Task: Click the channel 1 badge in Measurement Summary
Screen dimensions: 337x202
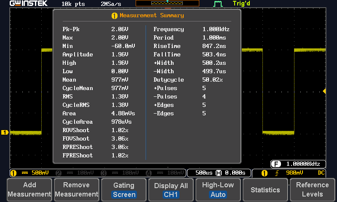Action: point(114,16)
